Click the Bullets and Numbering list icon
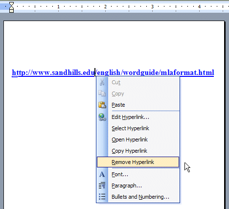 tap(102, 197)
